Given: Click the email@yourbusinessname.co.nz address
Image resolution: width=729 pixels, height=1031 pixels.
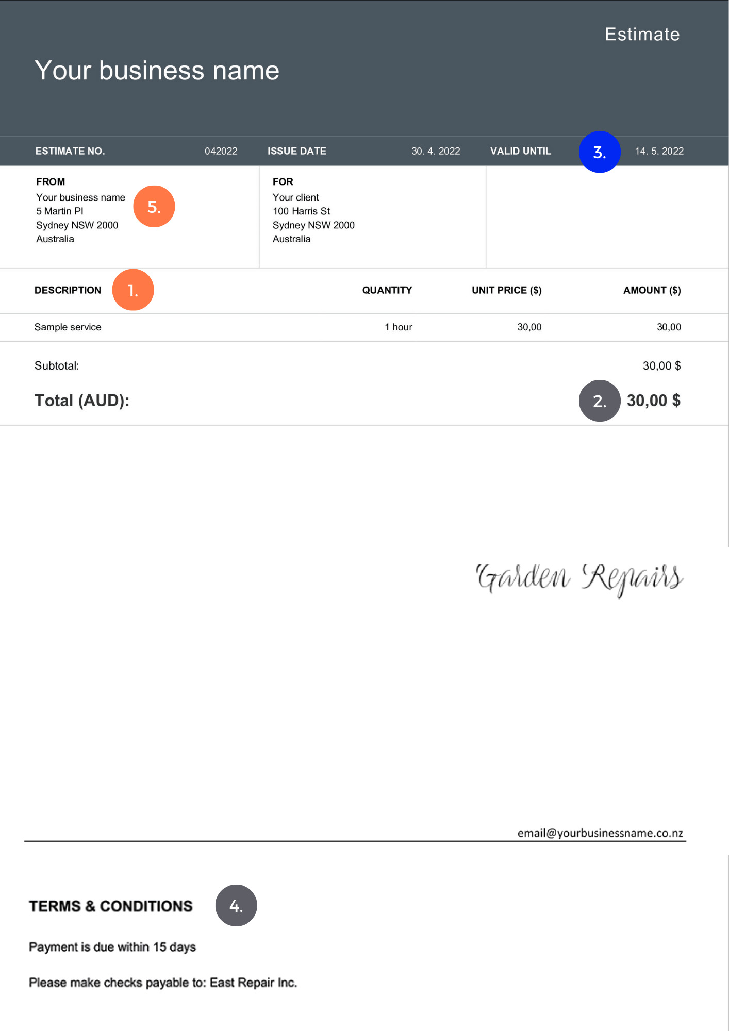Looking at the screenshot, I should [600, 833].
